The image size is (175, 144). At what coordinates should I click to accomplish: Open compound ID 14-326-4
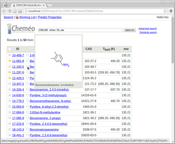tap(18, 89)
